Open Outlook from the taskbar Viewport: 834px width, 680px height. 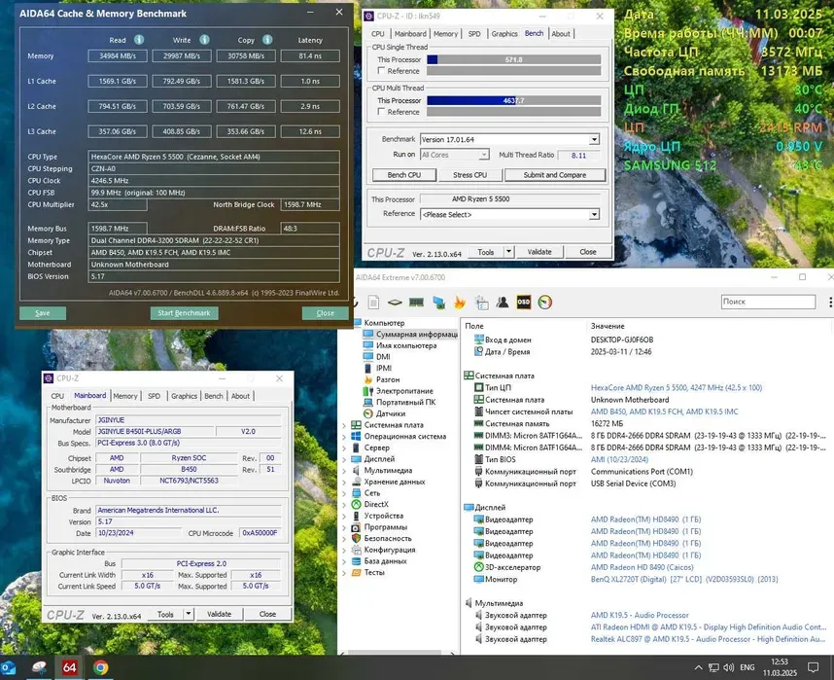click(9, 667)
